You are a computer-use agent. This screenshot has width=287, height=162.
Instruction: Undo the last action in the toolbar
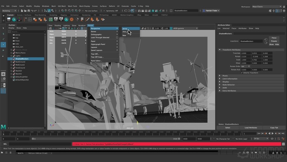click(32, 11)
